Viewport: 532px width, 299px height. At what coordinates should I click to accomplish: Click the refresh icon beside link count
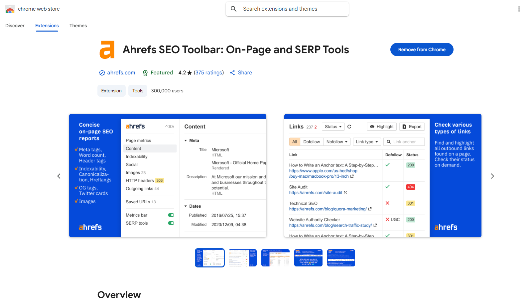pos(349,127)
